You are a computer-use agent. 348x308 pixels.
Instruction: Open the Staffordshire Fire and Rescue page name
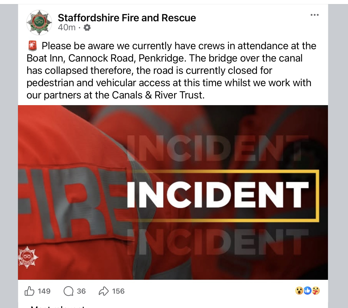coord(127,18)
